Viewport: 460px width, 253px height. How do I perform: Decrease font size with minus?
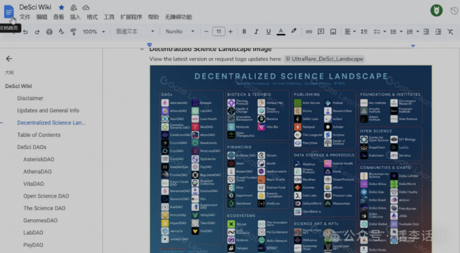(x=206, y=32)
